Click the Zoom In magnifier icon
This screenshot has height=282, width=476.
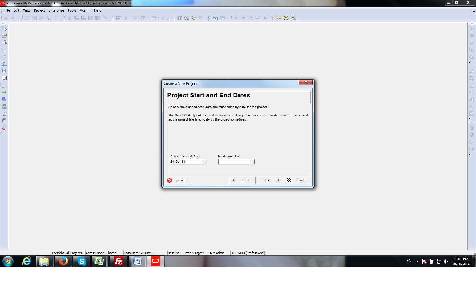[x=236, y=18]
